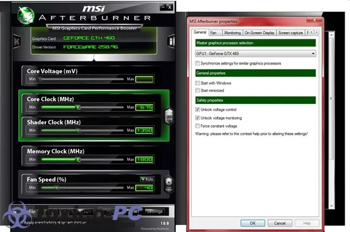Enable Synchronize settings for similar graphics processors
The image size is (350, 232).
(x=197, y=64)
